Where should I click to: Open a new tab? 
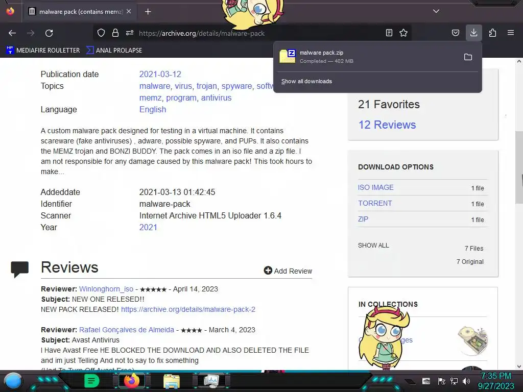148,12
